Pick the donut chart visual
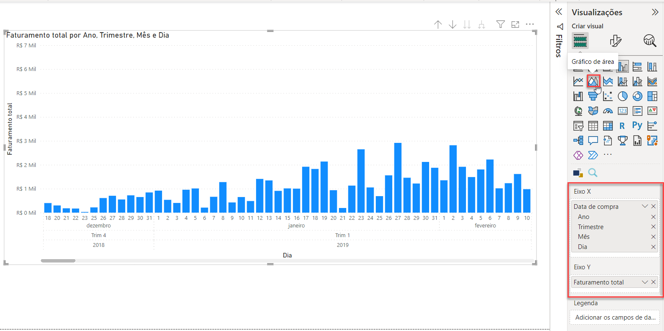 637,96
